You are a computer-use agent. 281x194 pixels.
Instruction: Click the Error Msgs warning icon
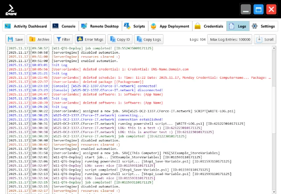tap(80, 39)
